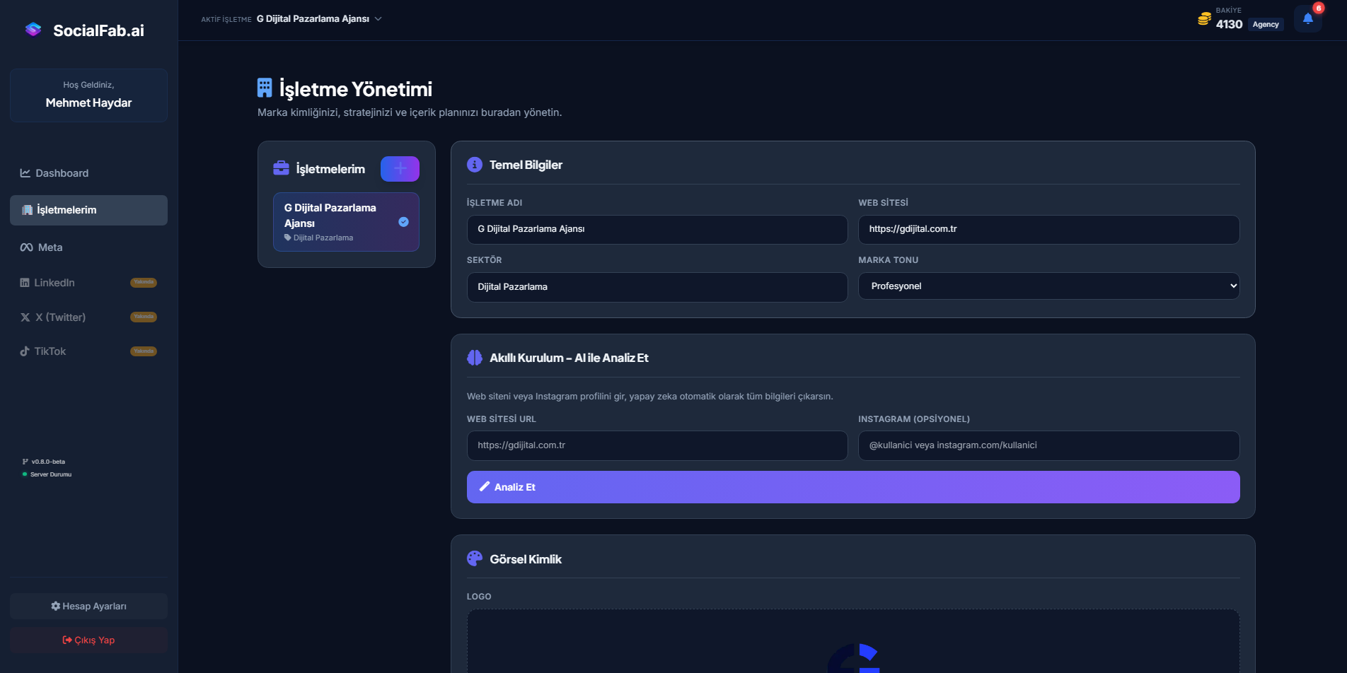Open the Marka Tonu dropdown

(1048, 286)
